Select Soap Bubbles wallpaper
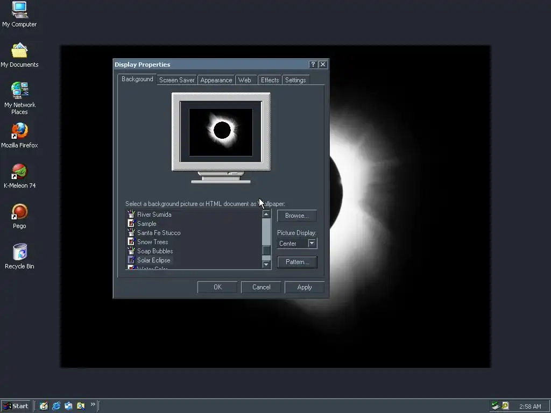Screen dimensions: 551x413 pyautogui.click(x=155, y=251)
